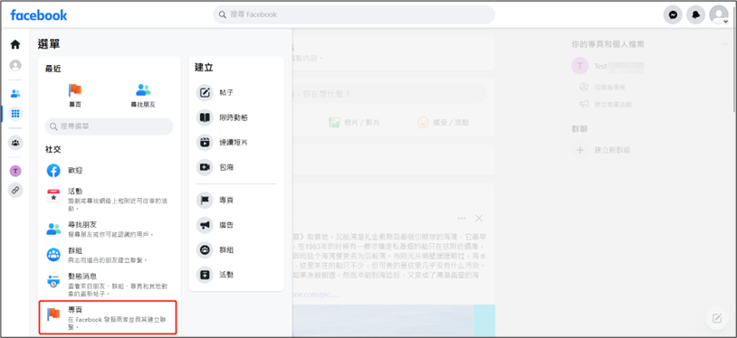Viewport: 737px width, 338px height.
Task: Click the facebook logo
Action: coord(39,15)
